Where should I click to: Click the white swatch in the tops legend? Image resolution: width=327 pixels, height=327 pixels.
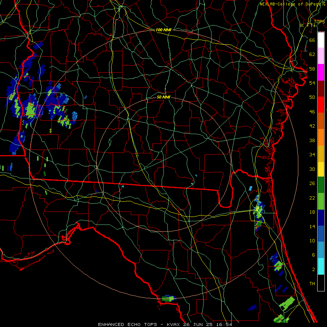(x=321, y=40)
